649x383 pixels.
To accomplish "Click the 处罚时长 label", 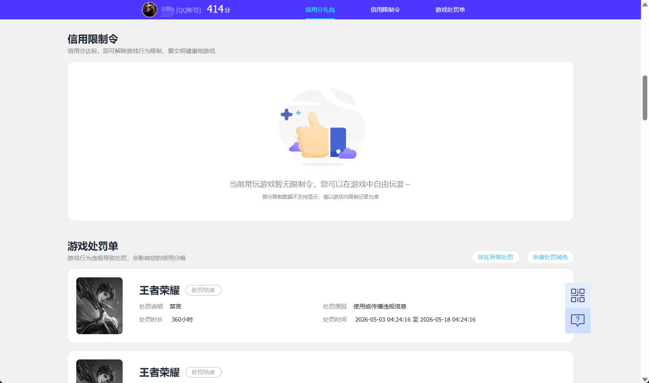I will tap(151, 319).
